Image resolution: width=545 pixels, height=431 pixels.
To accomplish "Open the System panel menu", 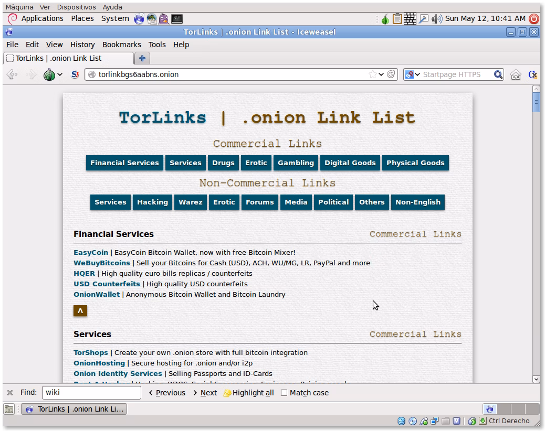I will pos(115,18).
